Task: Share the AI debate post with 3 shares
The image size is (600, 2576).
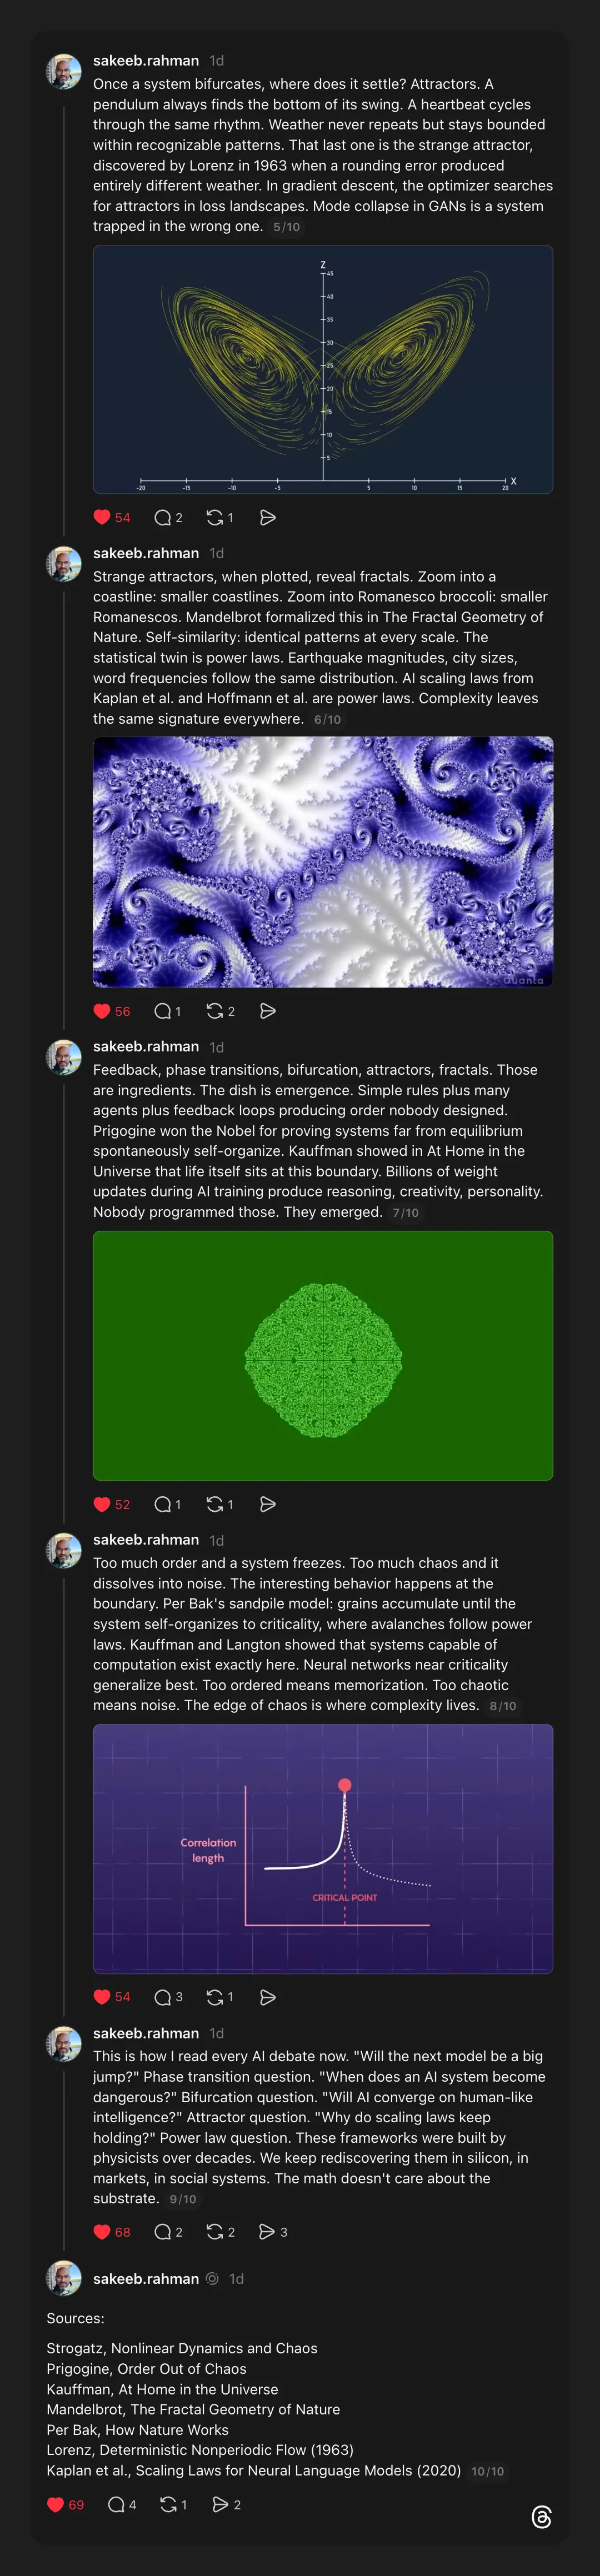Action: [x=267, y=2232]
